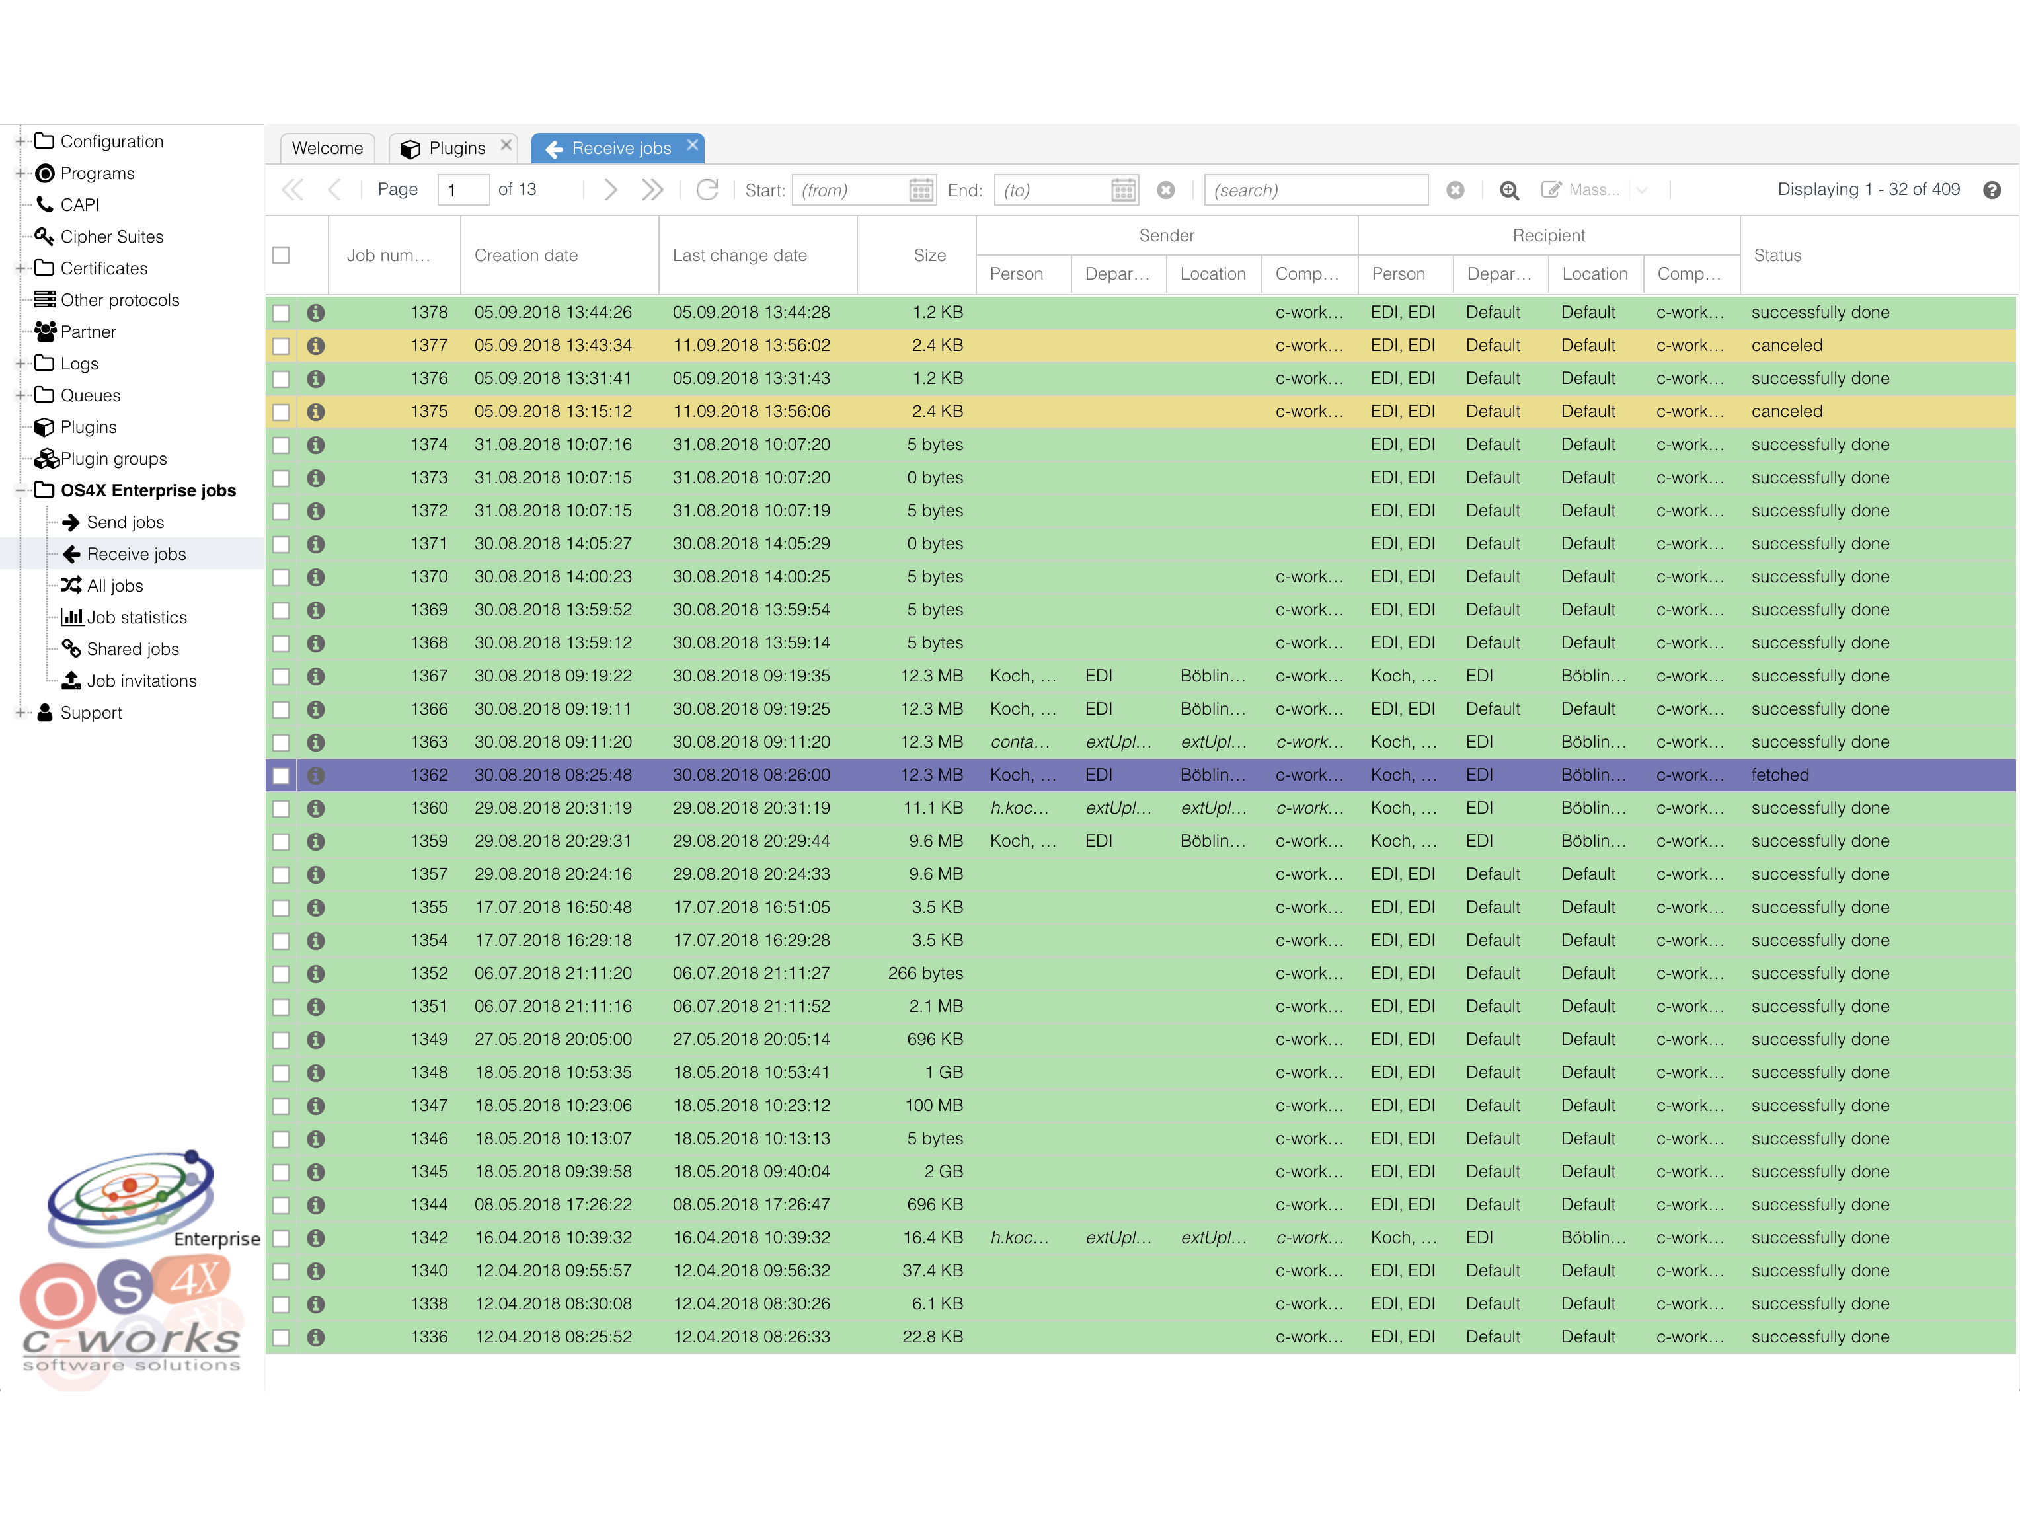
Task: Sort by Size column header
Action: click(x=917, y=256)
